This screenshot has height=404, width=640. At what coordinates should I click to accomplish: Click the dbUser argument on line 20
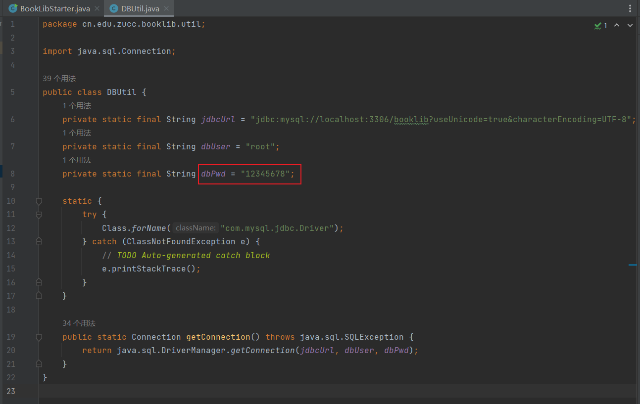tap(359, 350)
